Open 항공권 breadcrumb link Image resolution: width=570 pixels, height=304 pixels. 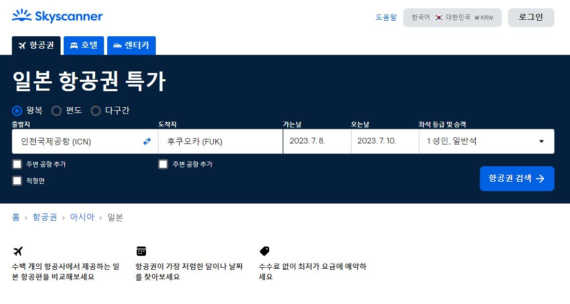[x=45, y=217]
